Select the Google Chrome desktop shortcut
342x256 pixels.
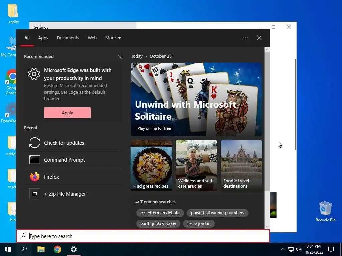(11, 82)
